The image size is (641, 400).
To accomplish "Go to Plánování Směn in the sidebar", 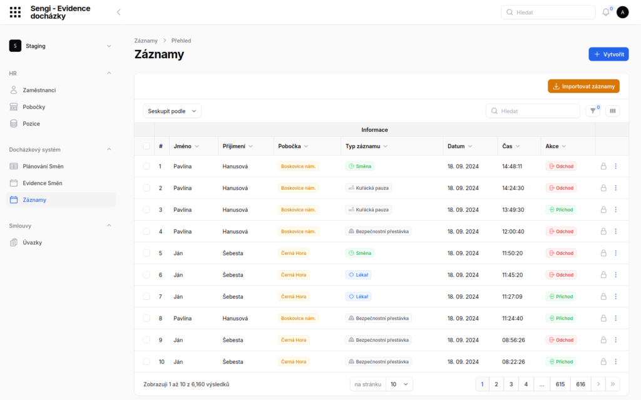I will click(43, 166).
